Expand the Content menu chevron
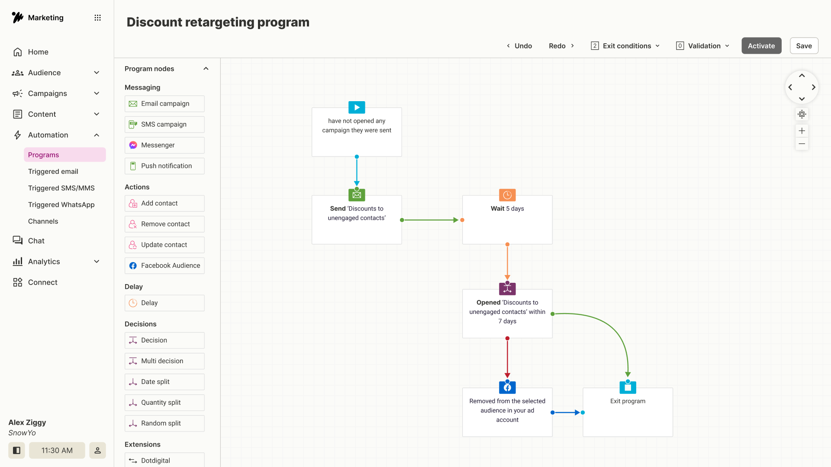Image resolution: width=831 pixels, height=467 pixels. coord(97,114)
